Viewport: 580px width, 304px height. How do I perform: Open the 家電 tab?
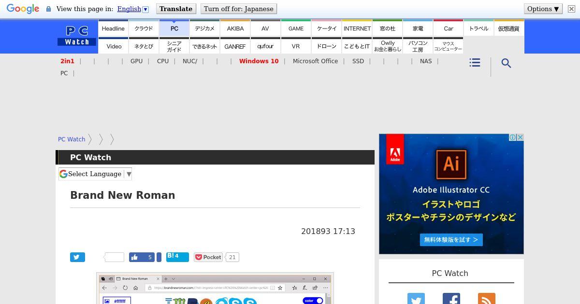point(418,28)
